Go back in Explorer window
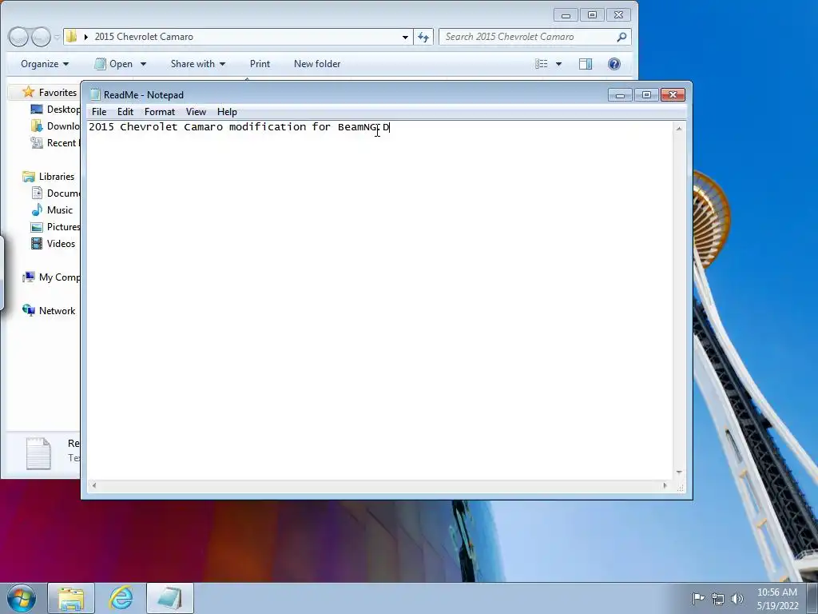818x614 pixels. (x=18, y=37)
